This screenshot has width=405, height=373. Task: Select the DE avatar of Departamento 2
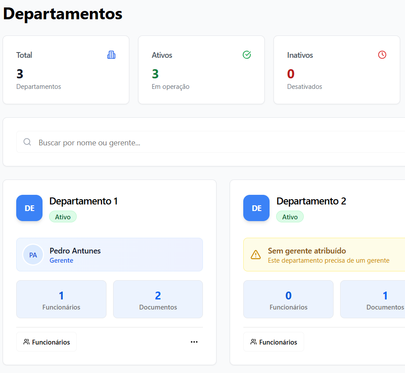point(256,208)
